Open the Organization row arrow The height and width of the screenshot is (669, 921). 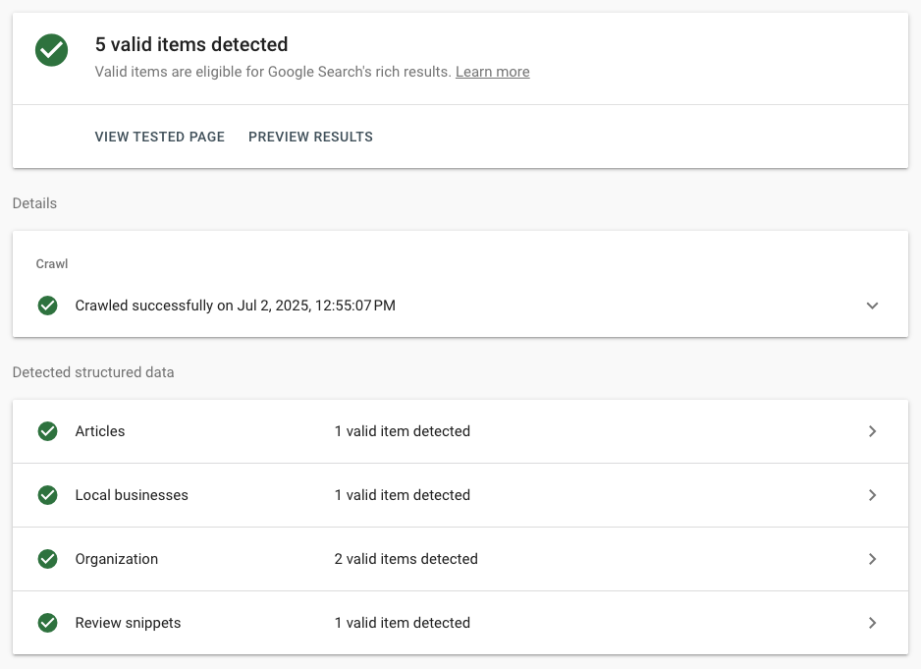pos(872,559)
